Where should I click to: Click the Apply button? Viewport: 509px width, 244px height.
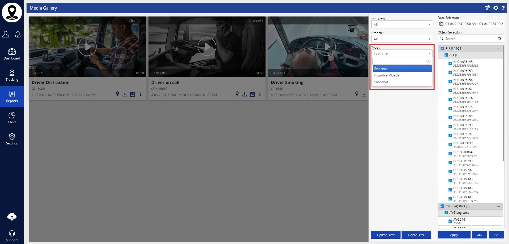coord(454,235)
